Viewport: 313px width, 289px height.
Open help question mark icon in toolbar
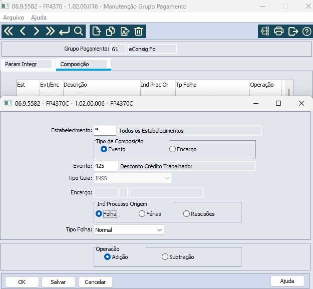tap(306, 32)
